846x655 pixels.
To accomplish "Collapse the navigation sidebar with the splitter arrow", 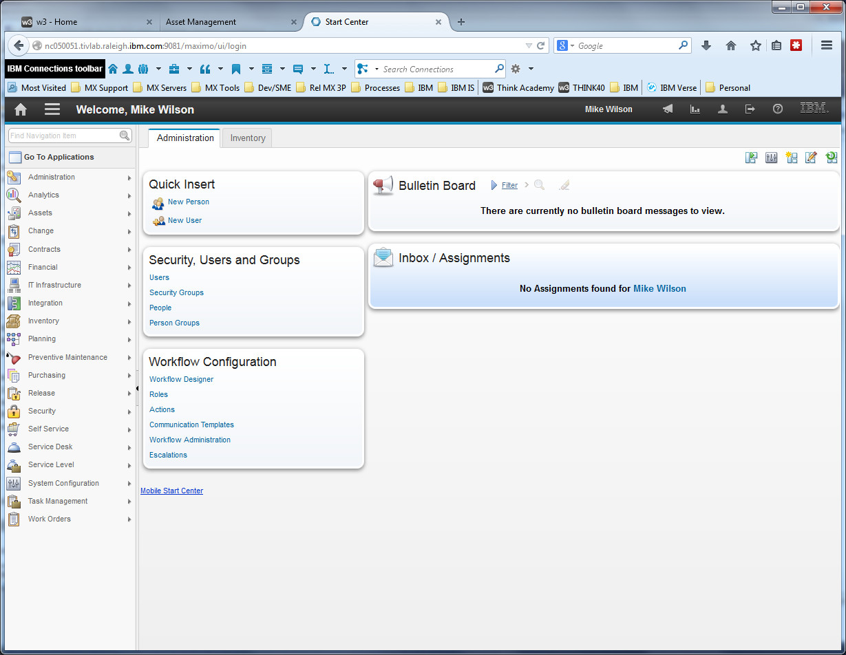I will [138, 389].
